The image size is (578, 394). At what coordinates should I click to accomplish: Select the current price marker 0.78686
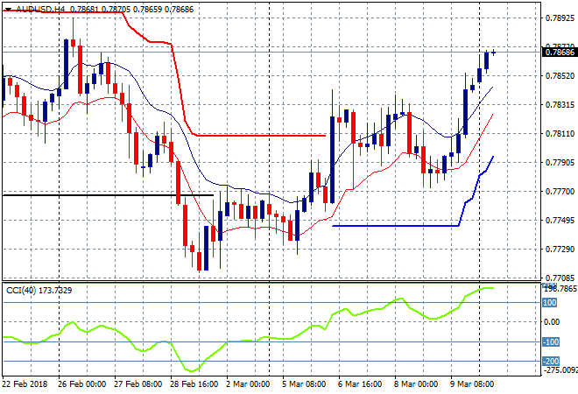pyautogui.click(x=560, y=53)
